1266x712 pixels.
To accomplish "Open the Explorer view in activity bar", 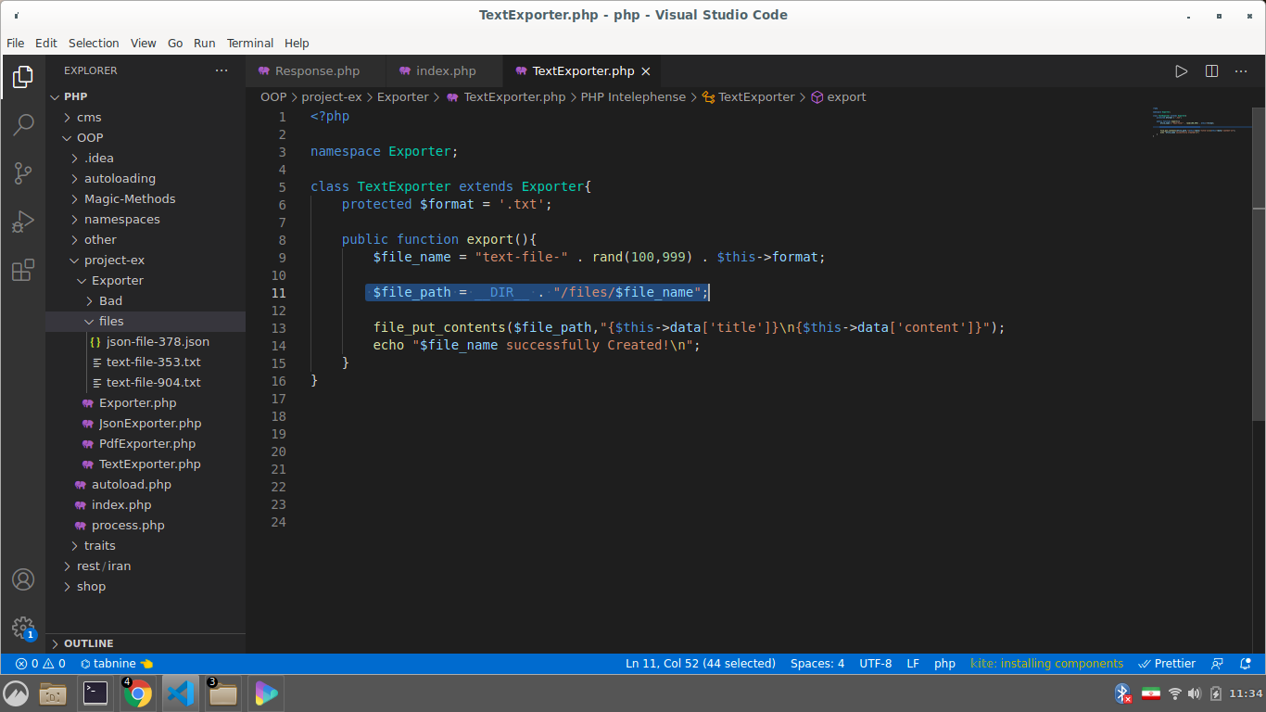I will [x=23, y=77].
